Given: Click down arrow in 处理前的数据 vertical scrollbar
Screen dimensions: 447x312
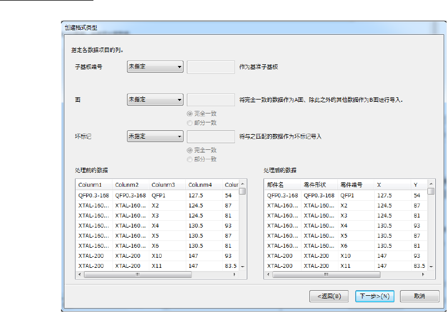Looking at the screenshot, I should pyautogui.click(x=243, y=267).
